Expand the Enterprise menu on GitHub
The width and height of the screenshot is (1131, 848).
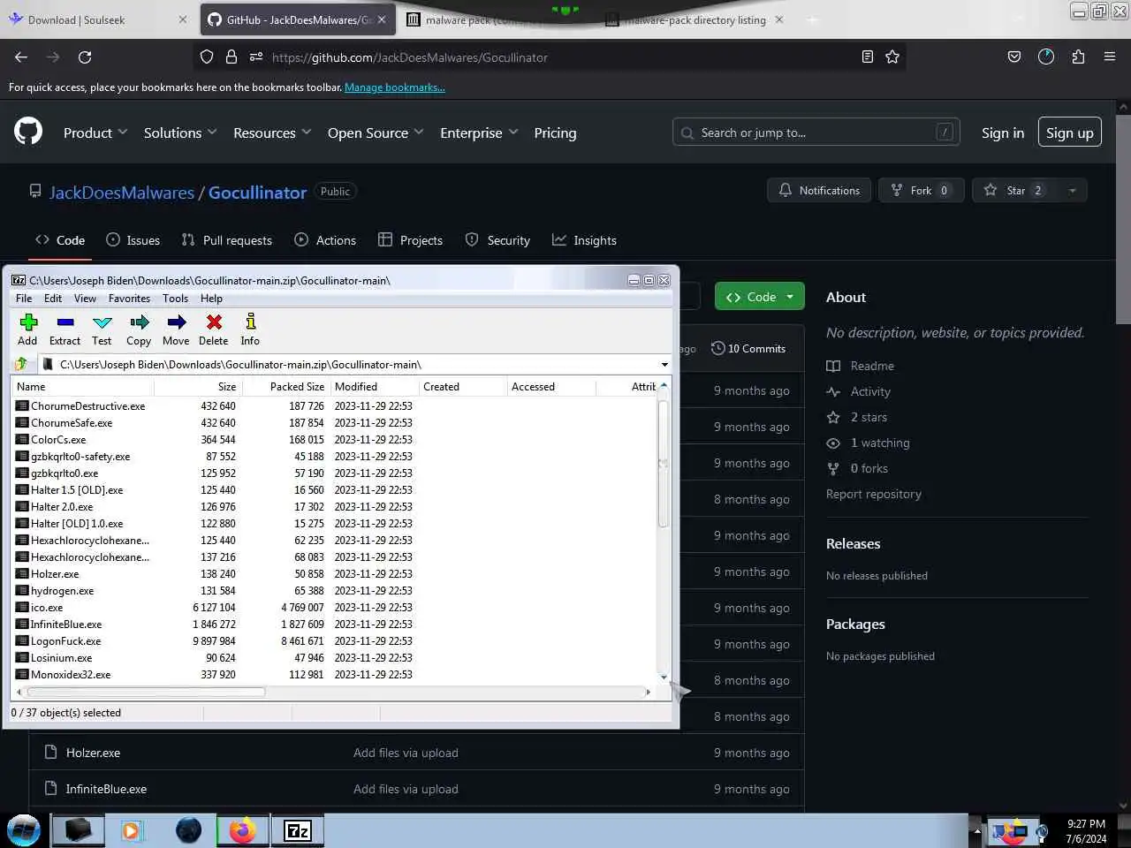479,132
